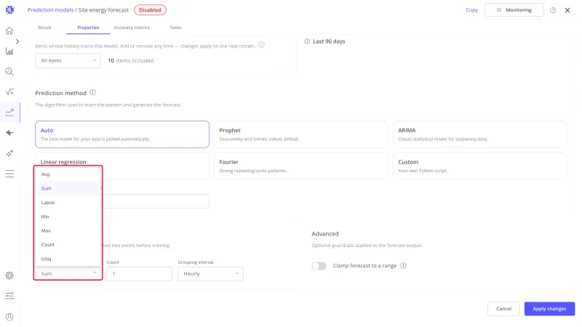Image resolution: width=582 pixels, height=327 pixels.
Task: Click the Disabled status badge
Action: pos(150,10)
